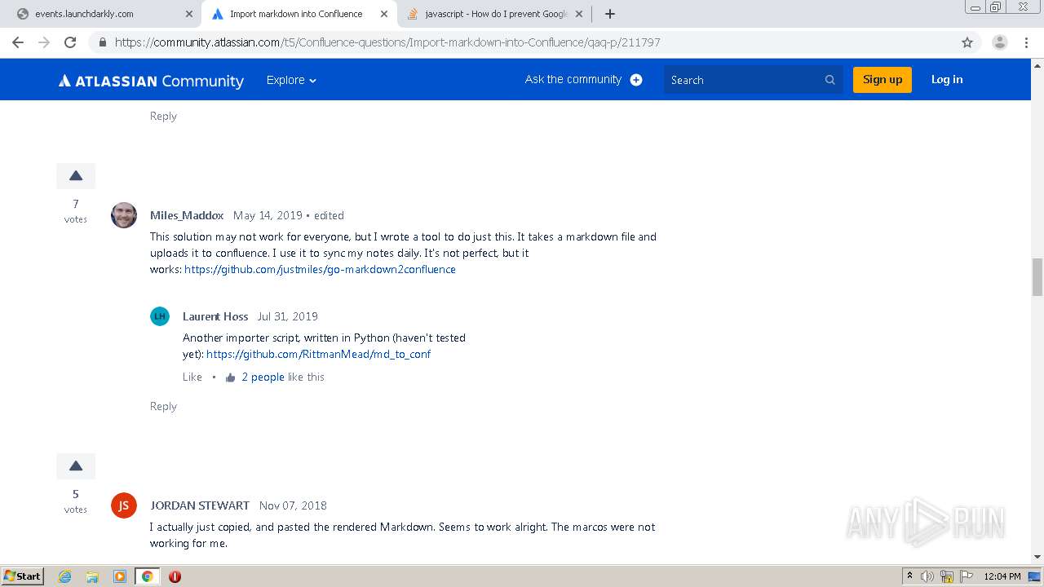1044x587 pixels.
Task: Open Miles_Maddox's profile avatar
Action: click(124, 215)
